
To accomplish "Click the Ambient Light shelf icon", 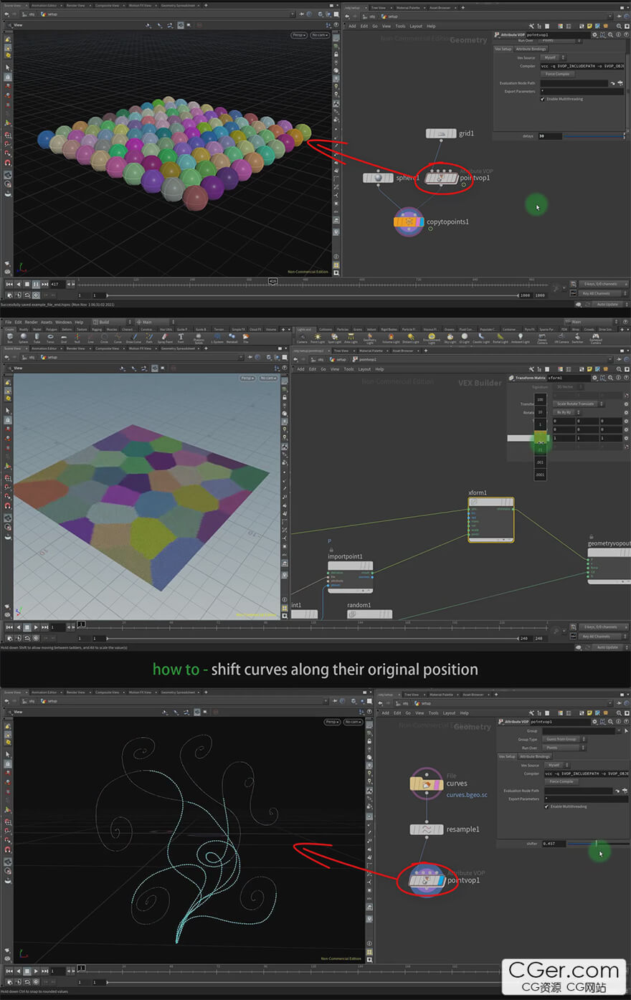I will click(521, 338).
